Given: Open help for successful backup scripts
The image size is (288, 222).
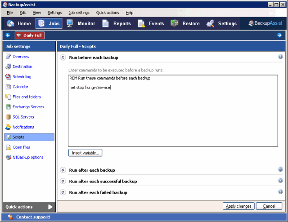Looking at the screenshot, I should 280,180.
